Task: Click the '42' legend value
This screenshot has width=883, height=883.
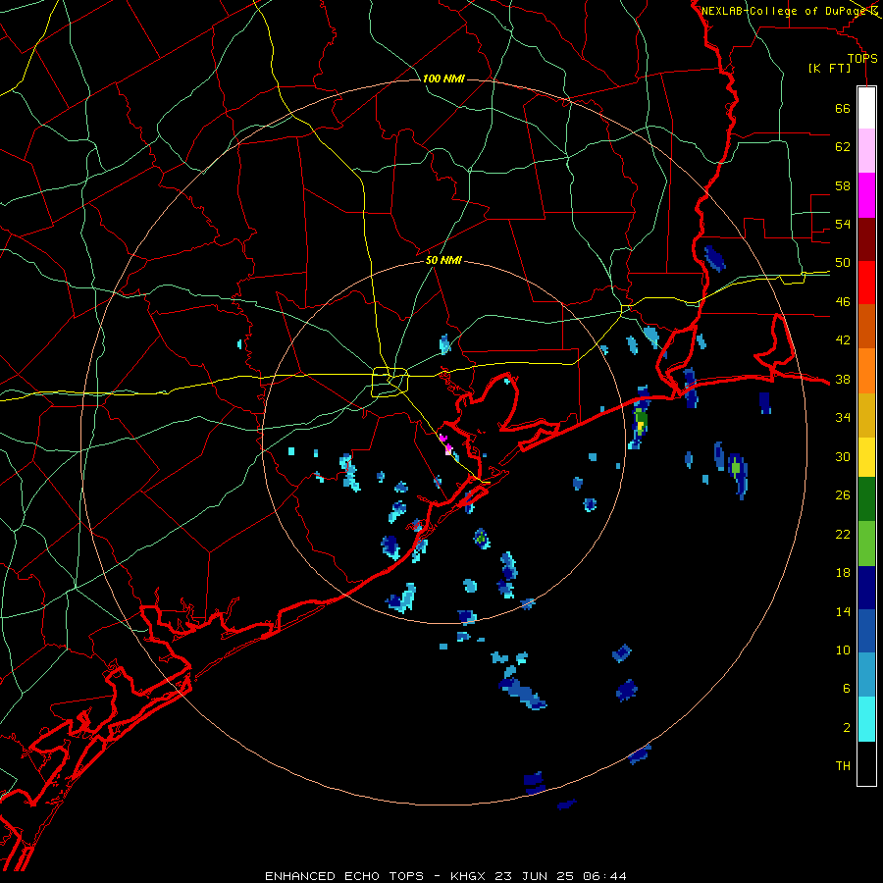Action: pyautogui.click(x=843, y=340)
